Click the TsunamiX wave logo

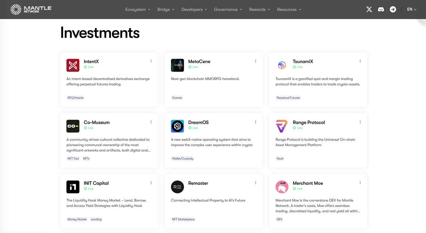282,65
